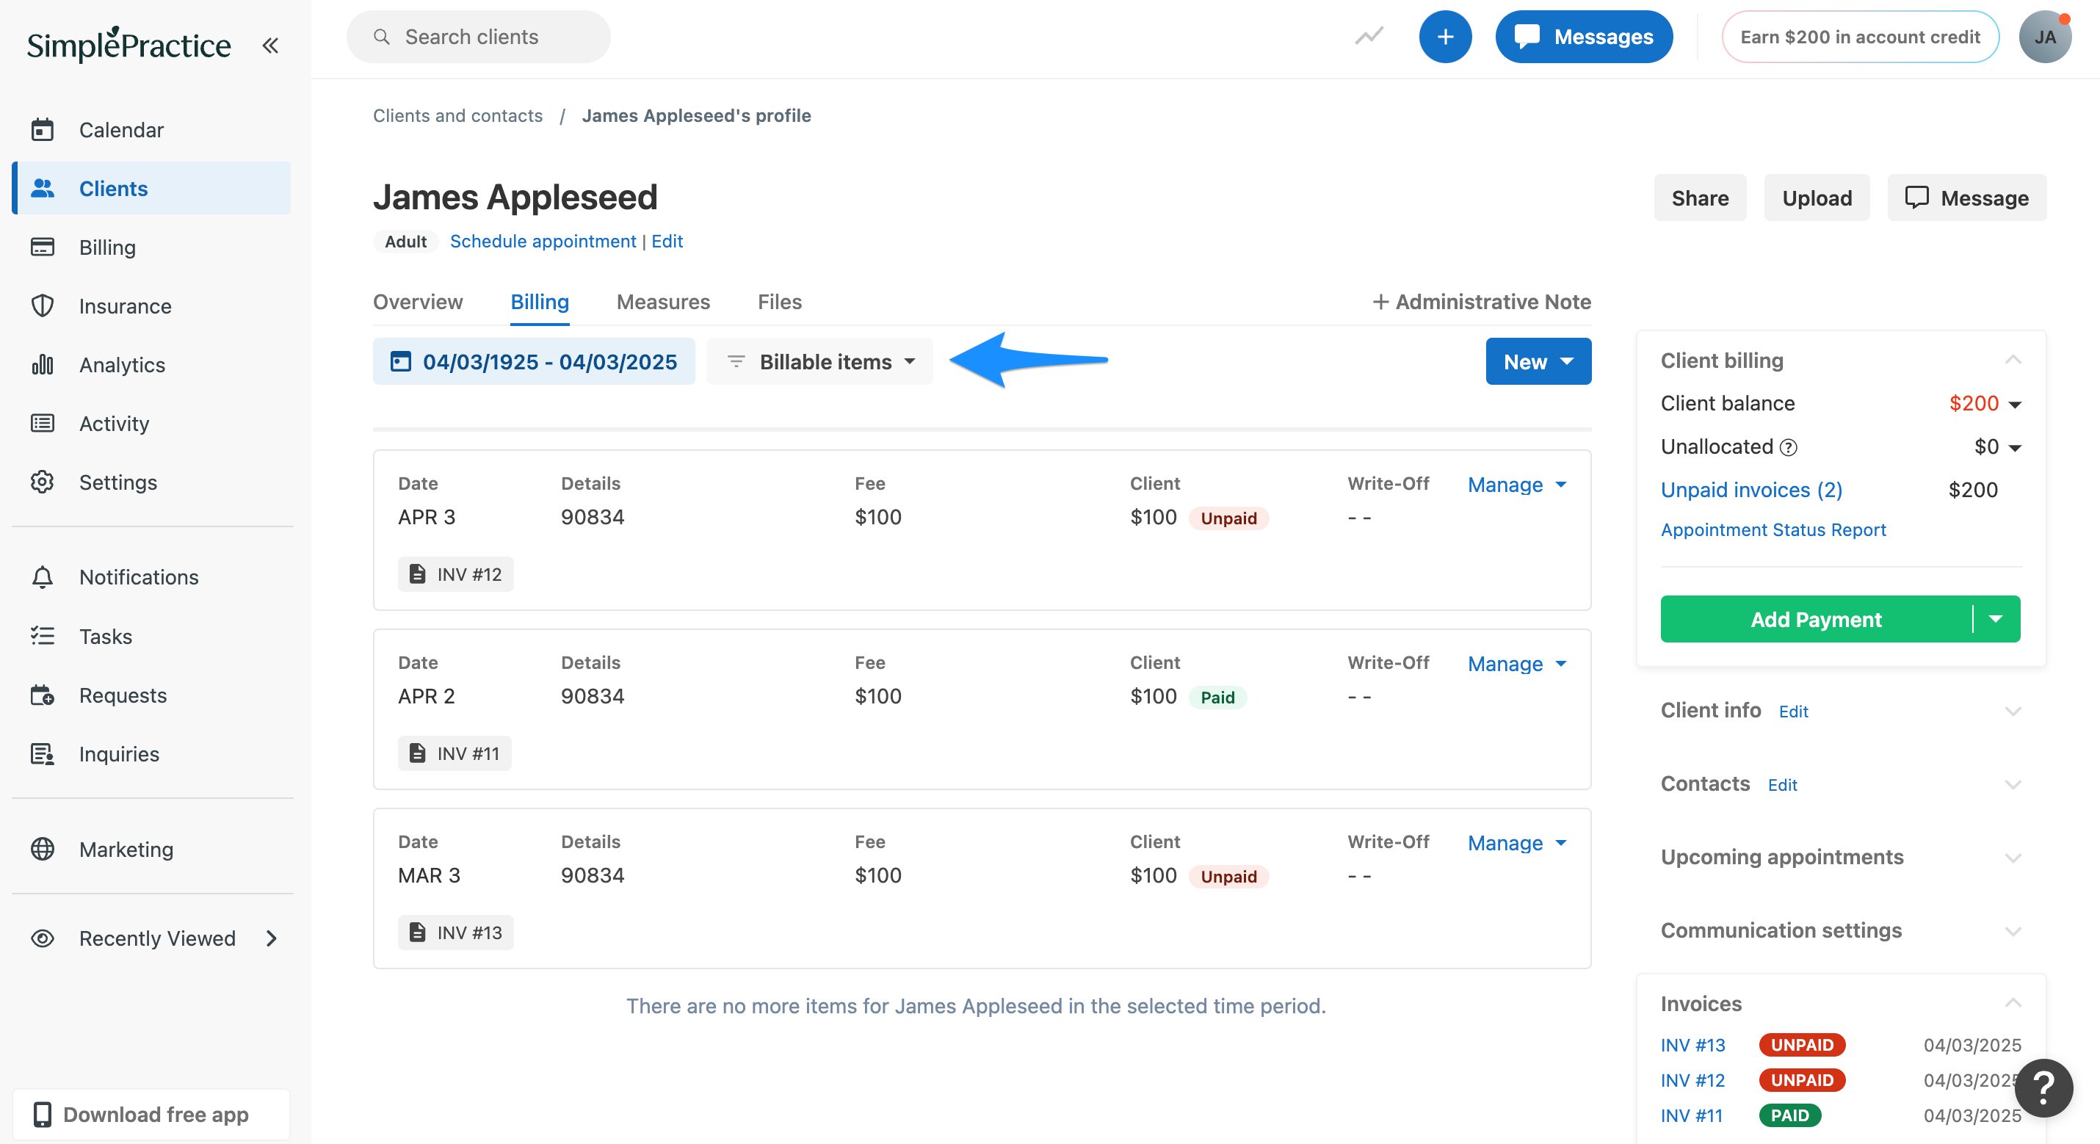
Task: Download free app phone button
Action: (152, 1114)
